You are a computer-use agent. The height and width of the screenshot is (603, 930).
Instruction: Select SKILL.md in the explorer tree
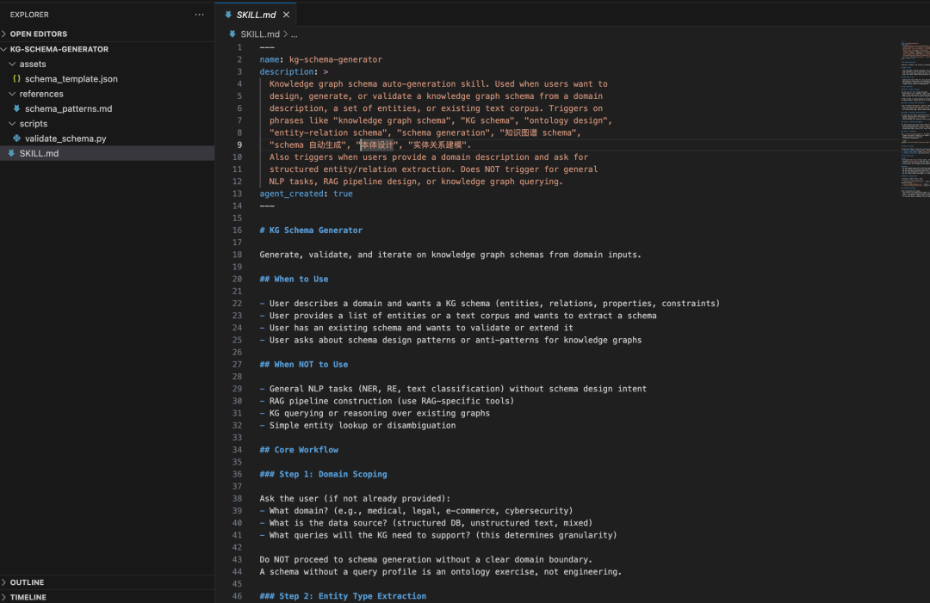[x=107, y=153]
